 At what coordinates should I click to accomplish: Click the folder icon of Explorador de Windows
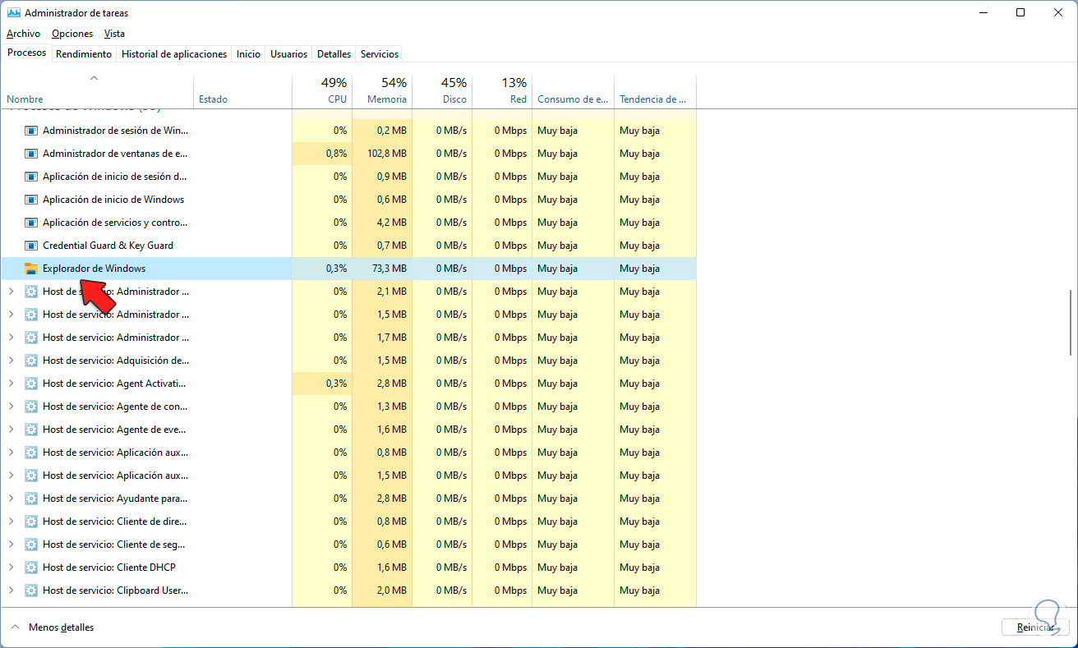[31, 269]
